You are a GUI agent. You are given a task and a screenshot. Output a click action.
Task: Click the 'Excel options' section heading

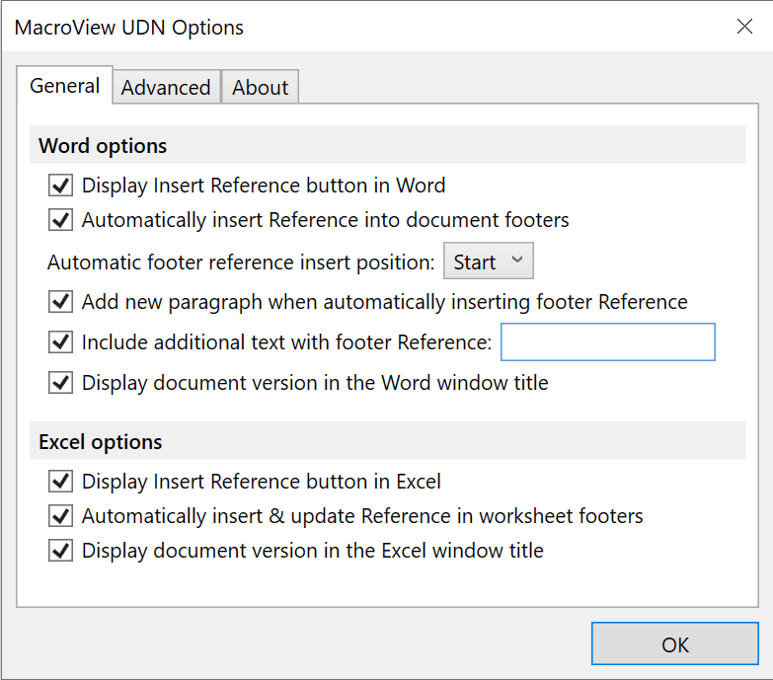click(100, 442)
